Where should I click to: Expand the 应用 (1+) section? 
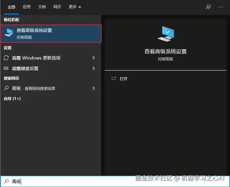[12, 98]
